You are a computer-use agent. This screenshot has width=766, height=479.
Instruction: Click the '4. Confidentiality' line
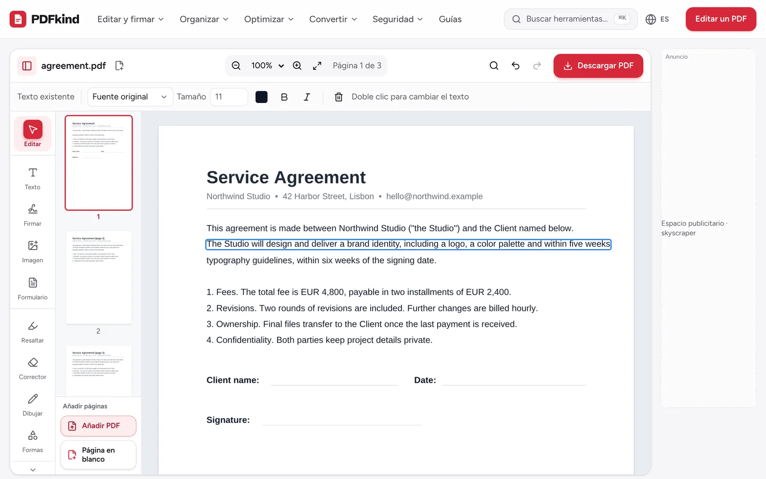point(319,340)
